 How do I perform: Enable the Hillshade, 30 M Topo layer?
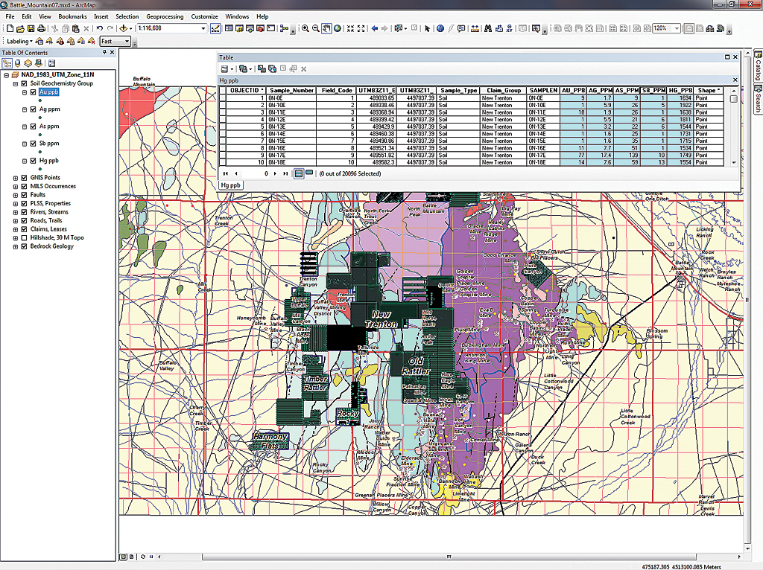(x=24, y=237)
